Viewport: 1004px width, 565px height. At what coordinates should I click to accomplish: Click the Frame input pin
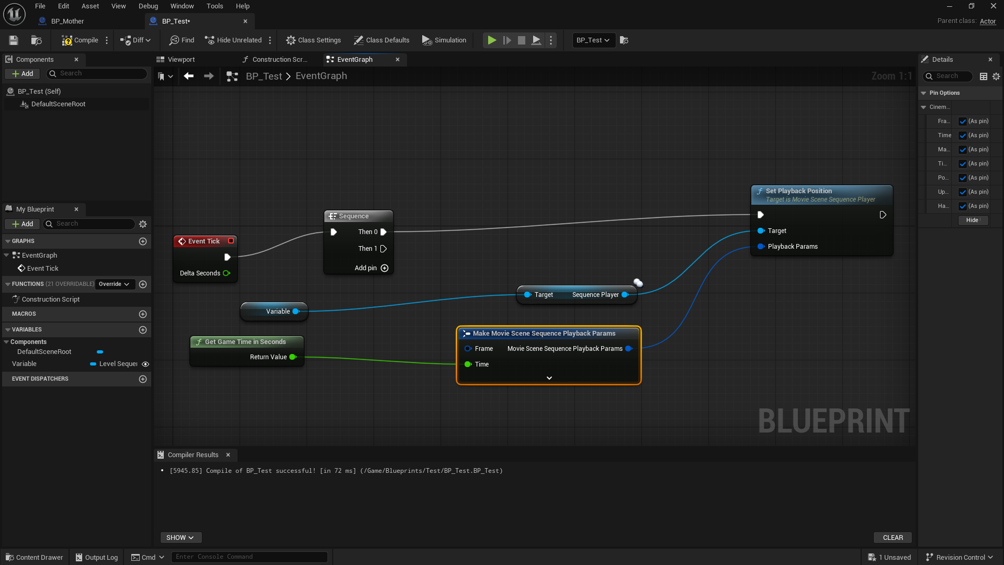(468, 349)
